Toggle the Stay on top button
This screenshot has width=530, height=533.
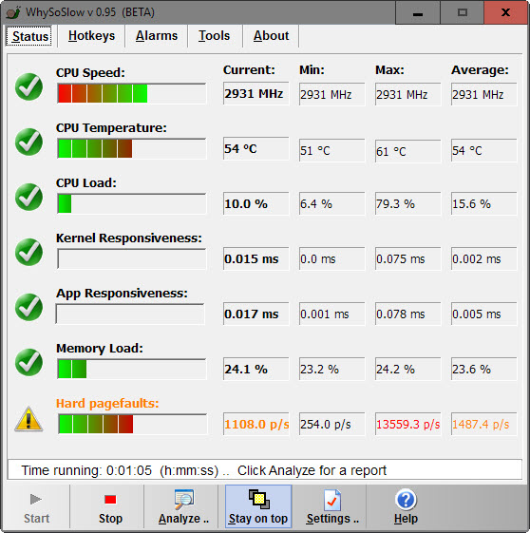258,506
